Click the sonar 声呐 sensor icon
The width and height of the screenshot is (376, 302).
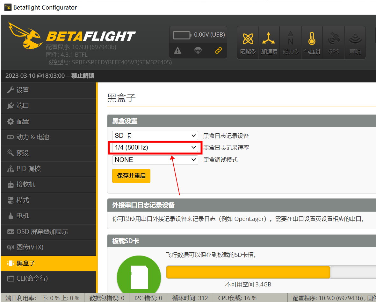(x=355, y=43)
